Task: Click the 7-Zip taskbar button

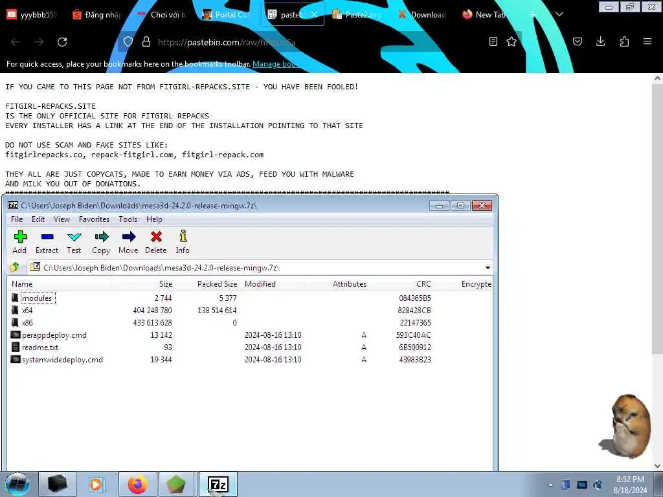Action: click(218, 484)
